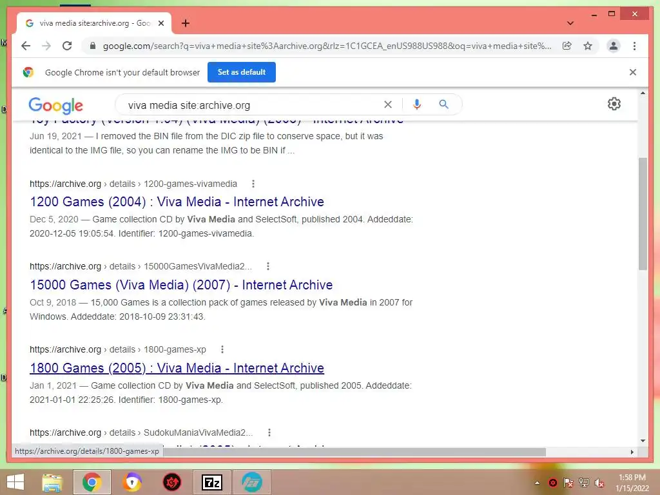This screenshot has width=660, height=495.
Task: Open a new tab with plus button
Action: click(186, 23)
